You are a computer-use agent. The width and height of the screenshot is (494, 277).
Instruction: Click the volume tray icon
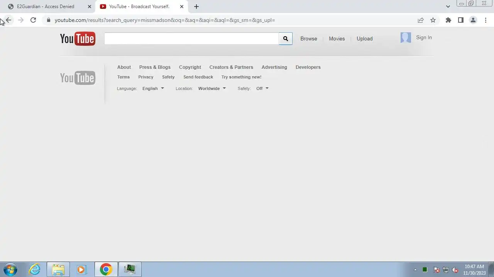455,270
